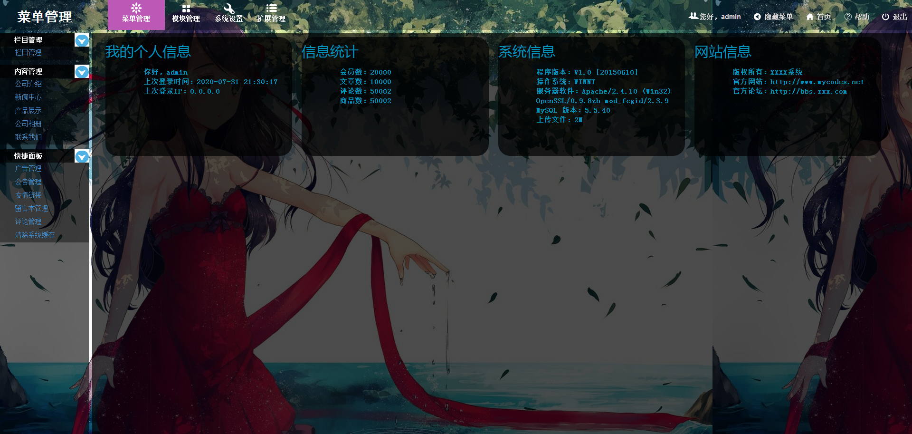Click the 上次登录IP: 0.0.0.0 line
Image resolution: width=912 pixels, height=434 pixels.
[182, 91]
